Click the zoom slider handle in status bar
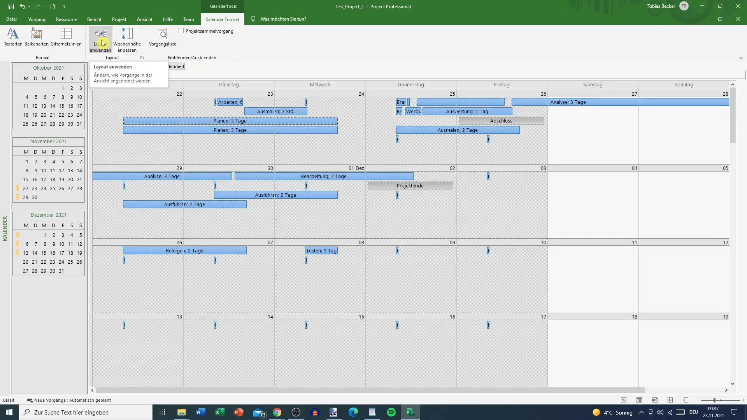The height and width of the screenshot is (420, 747). click(714, 400)
